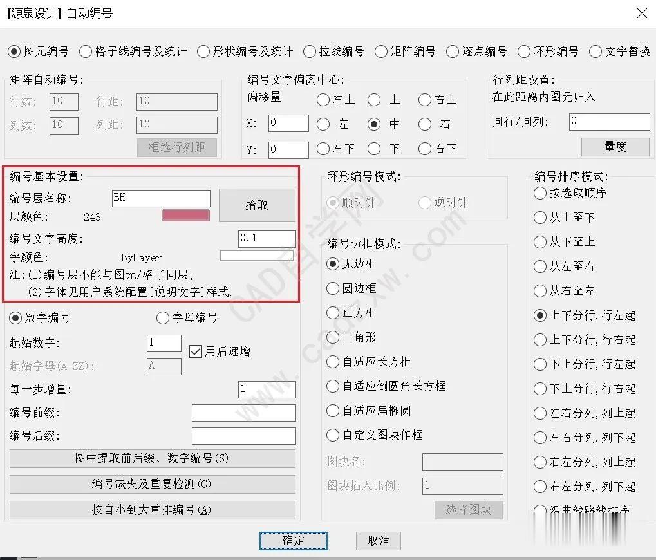This screenshot has height=560, width=656.
Task: Set text offset position to 左上
Action: tap(323, 100)
